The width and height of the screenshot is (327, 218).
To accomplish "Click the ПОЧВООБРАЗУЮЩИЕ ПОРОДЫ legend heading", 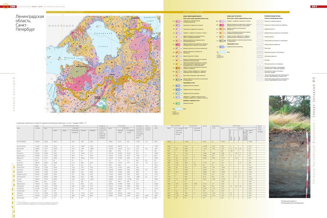I will [x=273, y=16].
